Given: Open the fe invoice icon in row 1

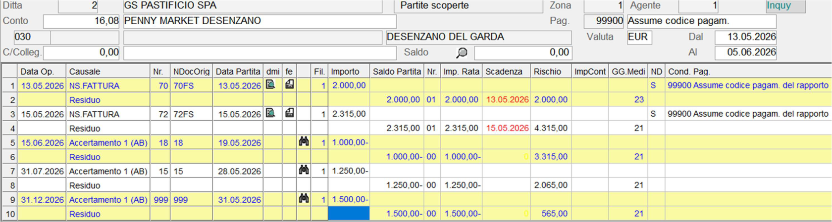Looking at the screenshot, I should click(x=289, y=85).
